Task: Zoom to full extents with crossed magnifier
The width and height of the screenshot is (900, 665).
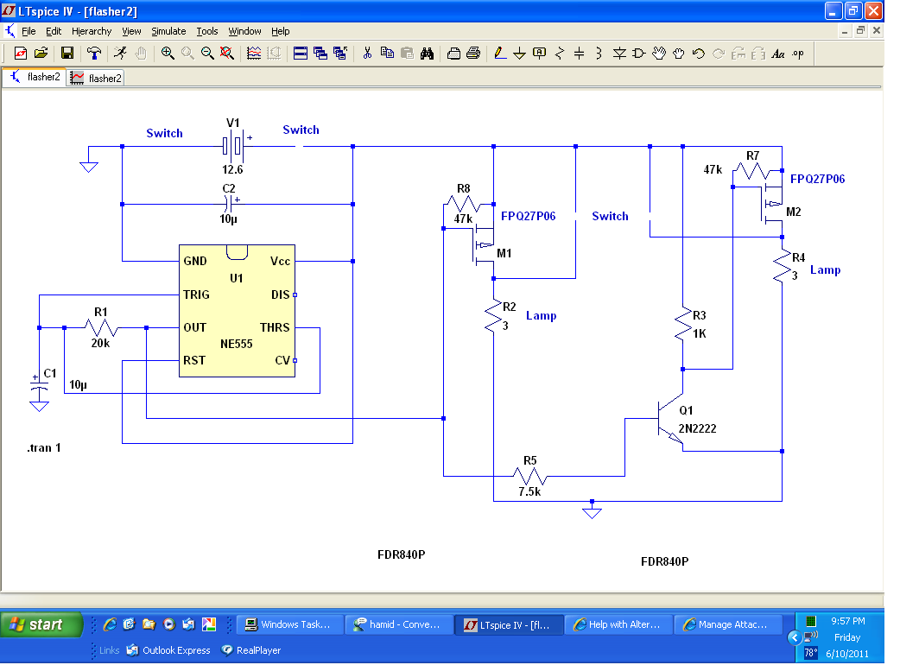Action: pos(226,54)
